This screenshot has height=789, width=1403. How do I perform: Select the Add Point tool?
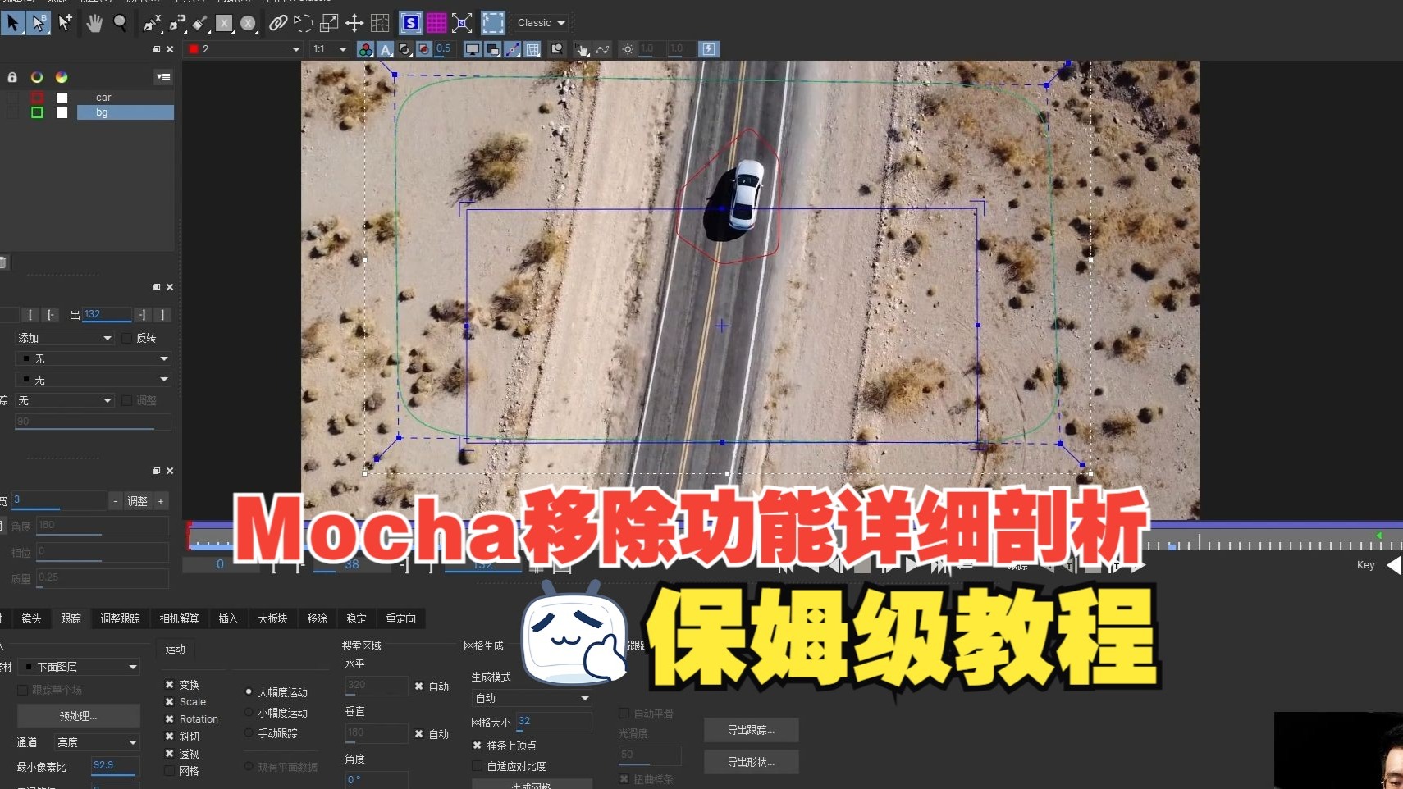66,23
